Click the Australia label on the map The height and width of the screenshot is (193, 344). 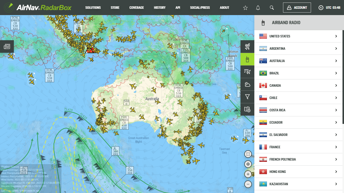152,99
